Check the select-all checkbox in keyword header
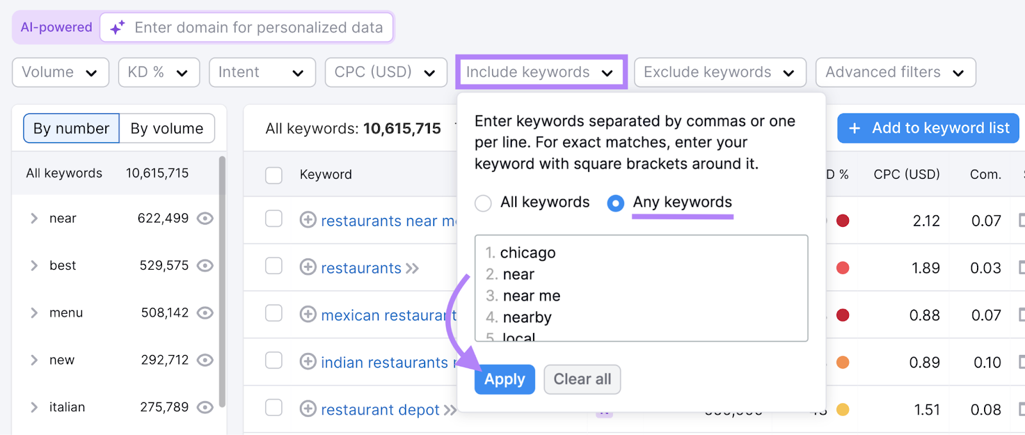The height and width of the screenshot is (435, 1025). pyautogui.click(x=274, y=174)
